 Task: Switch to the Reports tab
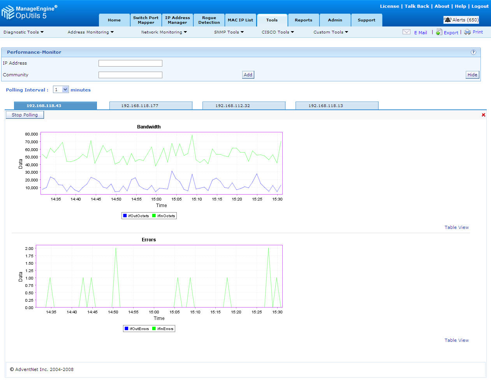[x=303, y=20]
